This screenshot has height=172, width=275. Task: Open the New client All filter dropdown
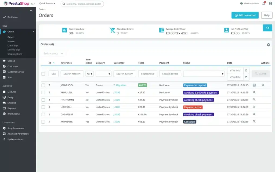tap(89, 74)
